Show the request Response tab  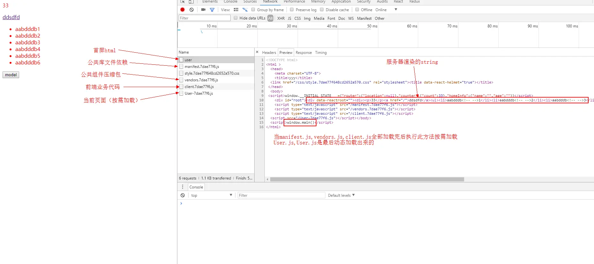point(304,53)
